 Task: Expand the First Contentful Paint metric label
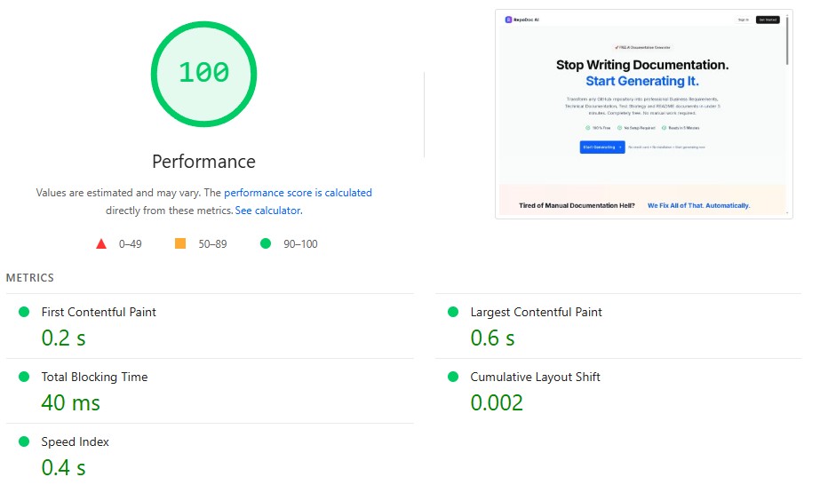(99, 312)
